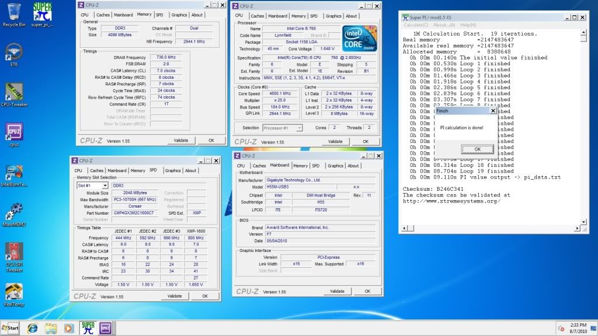Click Validate in the CPU-Z Mainboard window

click(337, 291)
